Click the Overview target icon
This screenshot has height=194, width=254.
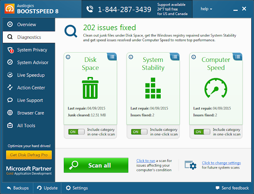pyautogui.click(x=10, y=24)
